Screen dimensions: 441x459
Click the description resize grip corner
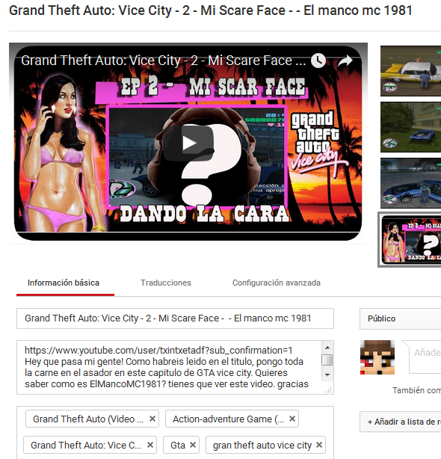(x=329, y=389)
